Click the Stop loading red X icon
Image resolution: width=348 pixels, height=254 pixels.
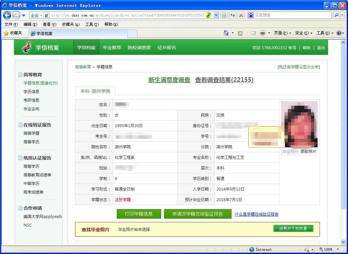coord(241,15)
